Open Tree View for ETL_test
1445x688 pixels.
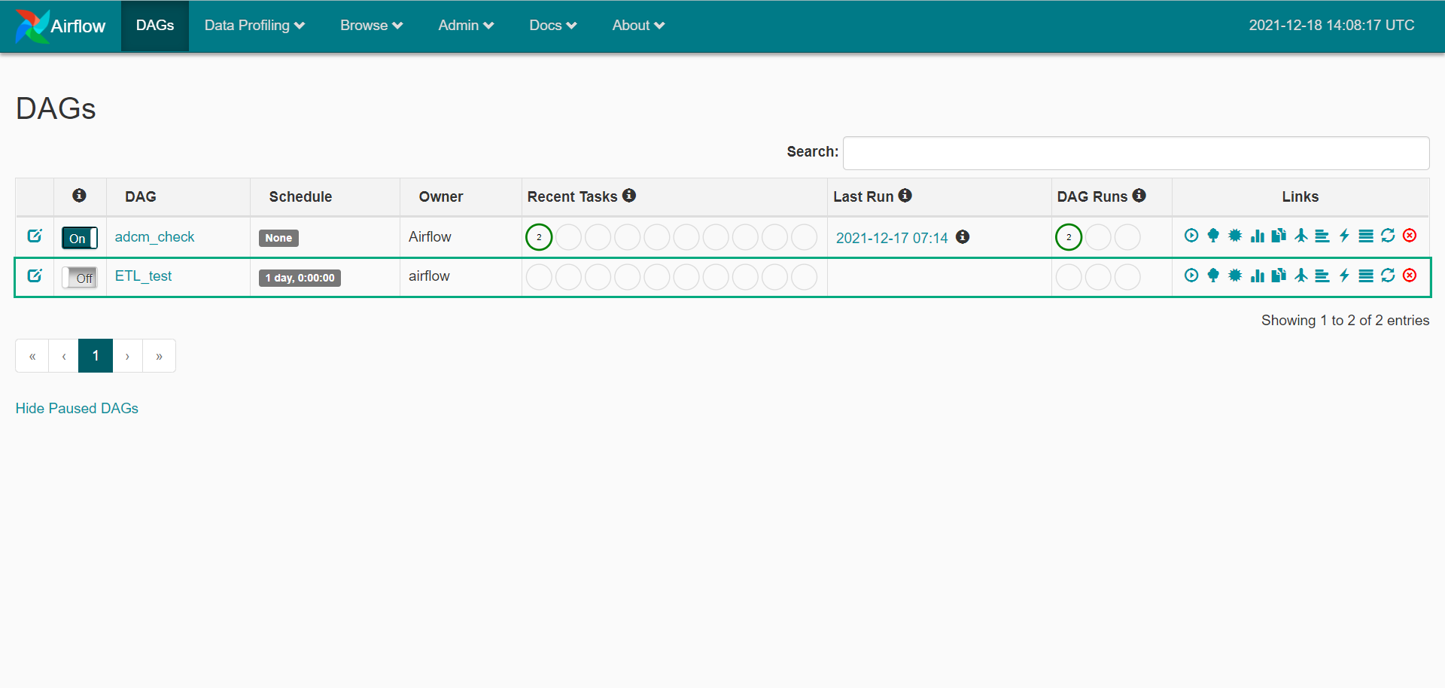(x=1212, y=276)
